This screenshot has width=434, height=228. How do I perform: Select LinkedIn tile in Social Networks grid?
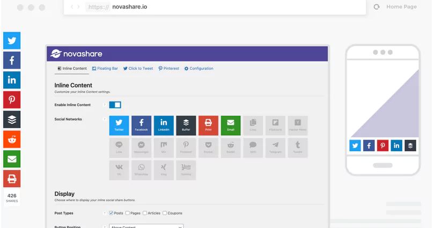coord(164,126)
